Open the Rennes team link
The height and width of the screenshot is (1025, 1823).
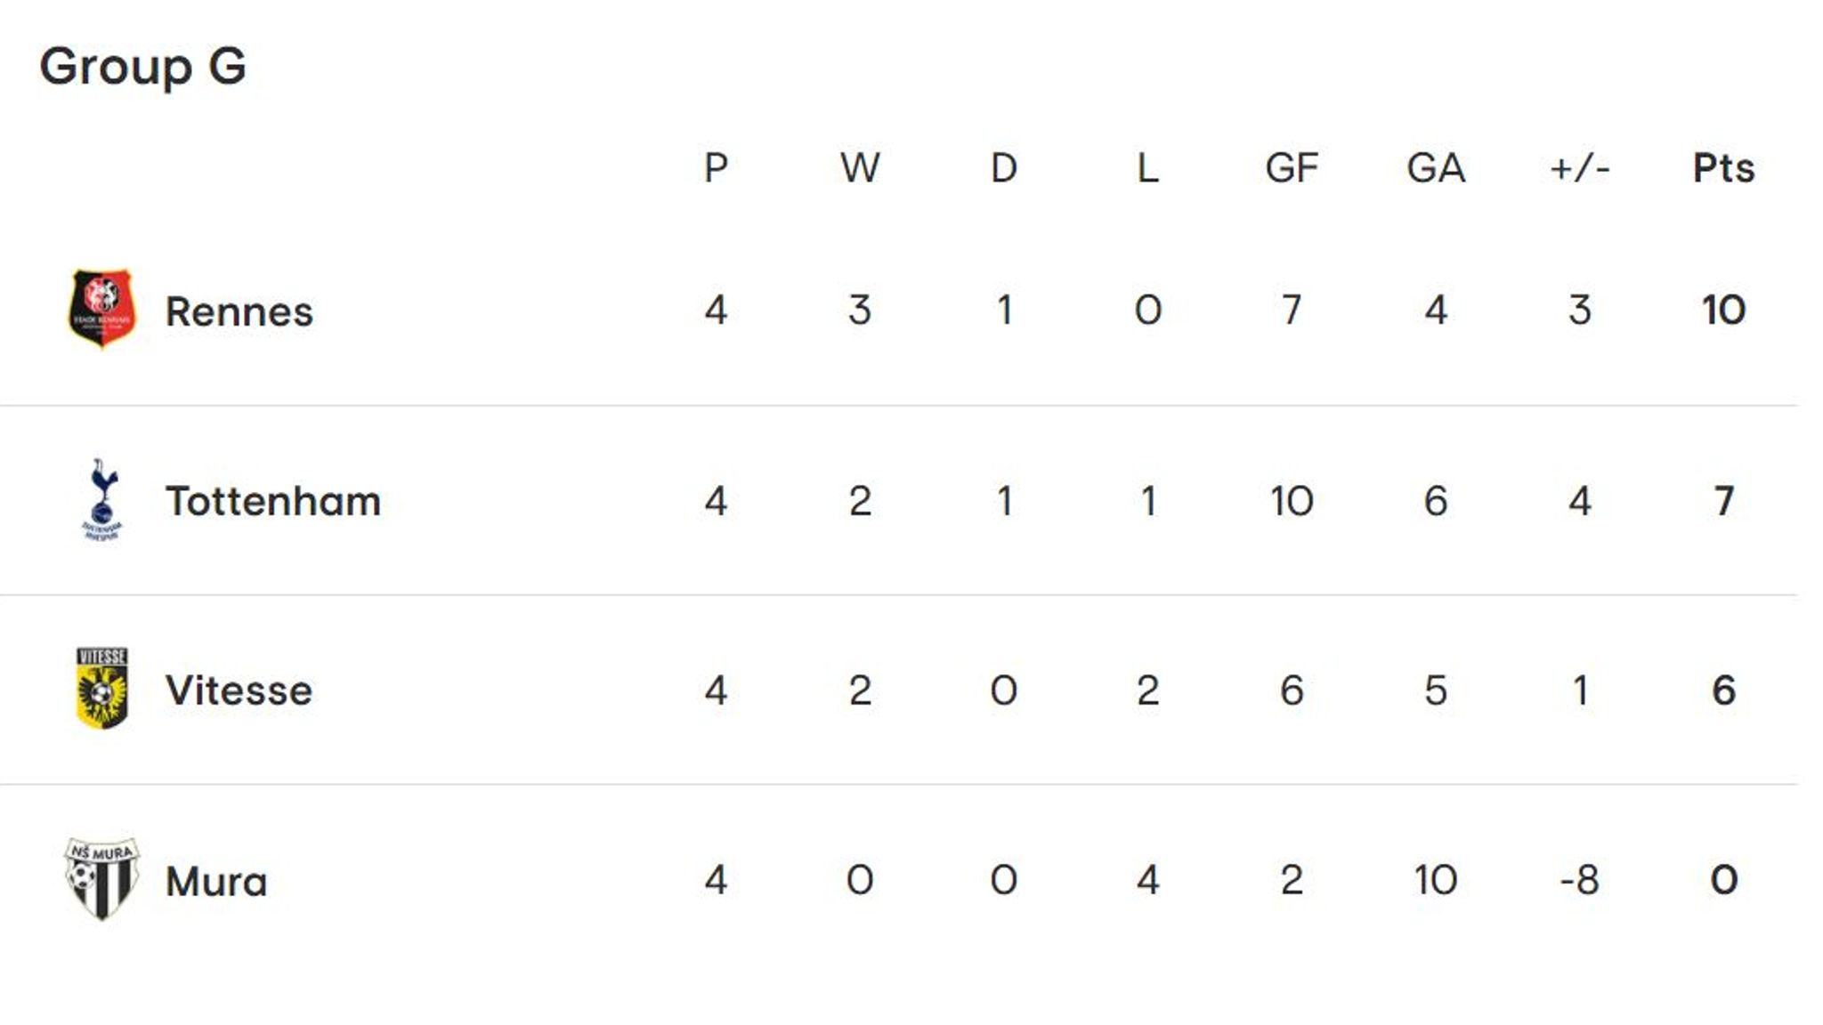point(239,311)
